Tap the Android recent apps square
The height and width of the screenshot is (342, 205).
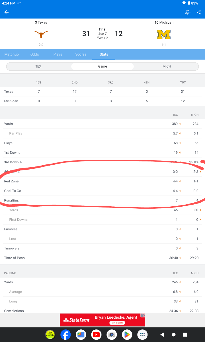click(185, 335)
